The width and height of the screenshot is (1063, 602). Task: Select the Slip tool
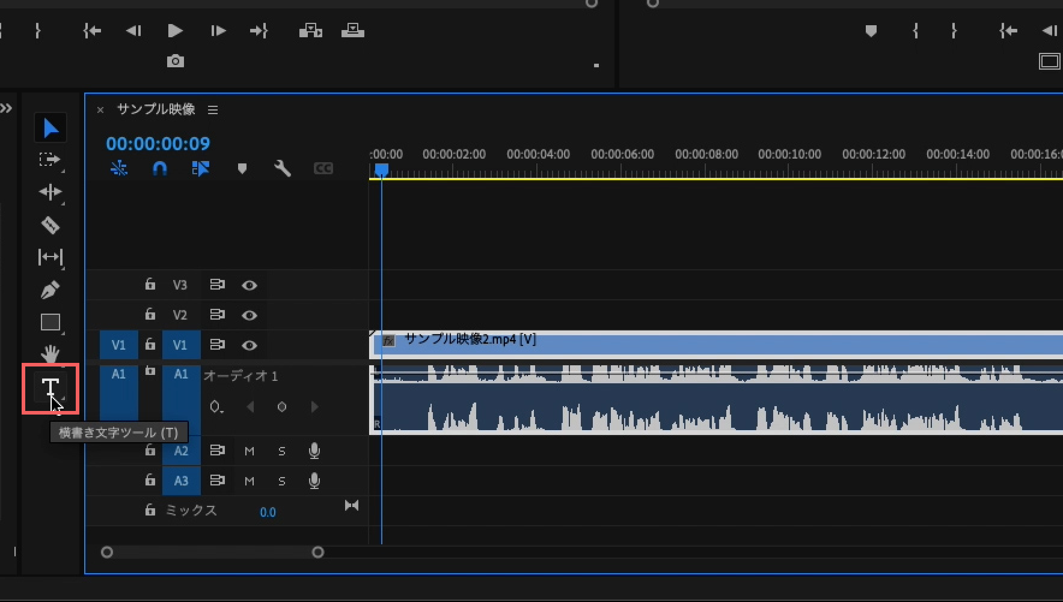pyautogui.click(x=50, y=257)
